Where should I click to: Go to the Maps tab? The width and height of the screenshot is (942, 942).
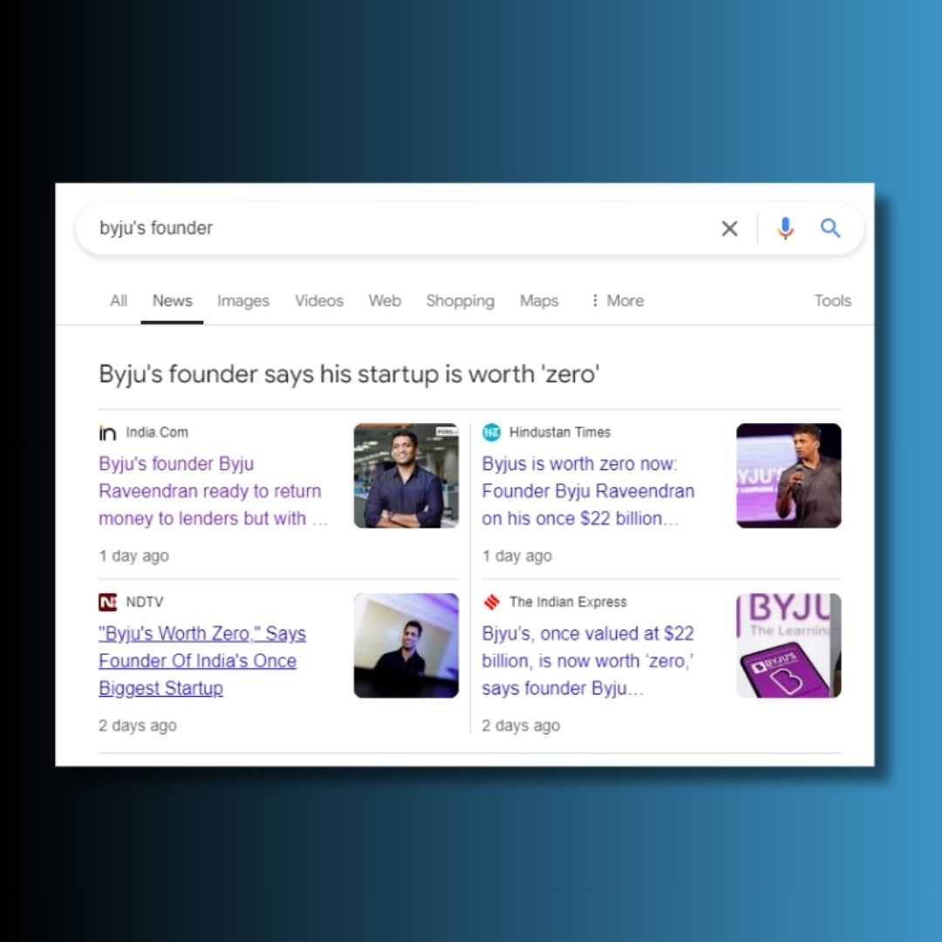(x=539, y=301)
